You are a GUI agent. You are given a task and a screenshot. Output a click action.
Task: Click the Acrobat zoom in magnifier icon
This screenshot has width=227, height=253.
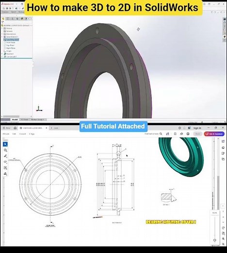(x=223, y=239)
